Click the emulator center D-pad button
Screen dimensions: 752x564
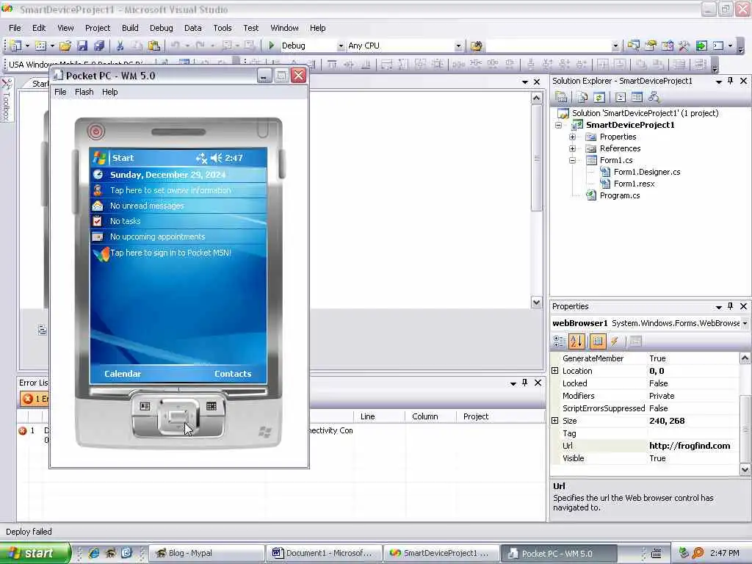pos(178,416)
